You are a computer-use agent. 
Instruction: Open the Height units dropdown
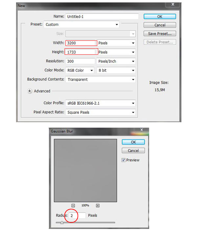[x=116, y=52]
